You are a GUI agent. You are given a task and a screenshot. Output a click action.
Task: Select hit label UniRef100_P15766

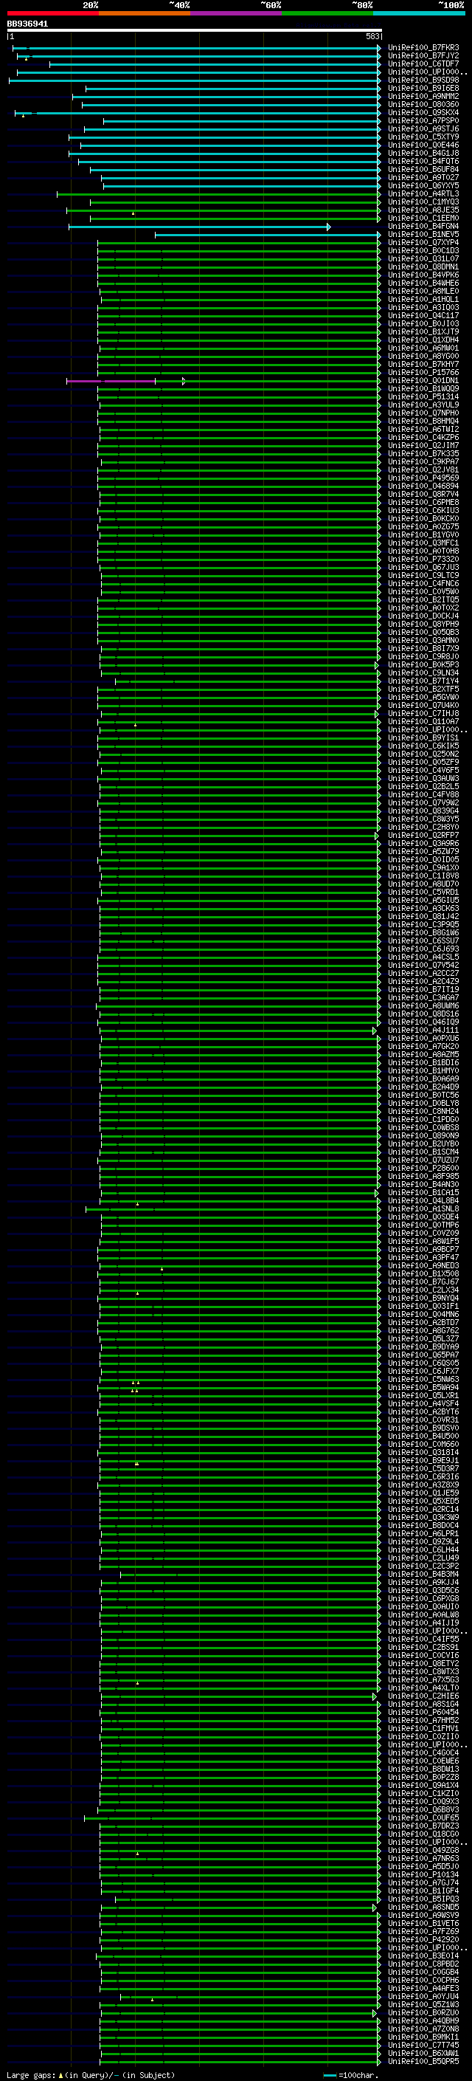tap(423, 372)
